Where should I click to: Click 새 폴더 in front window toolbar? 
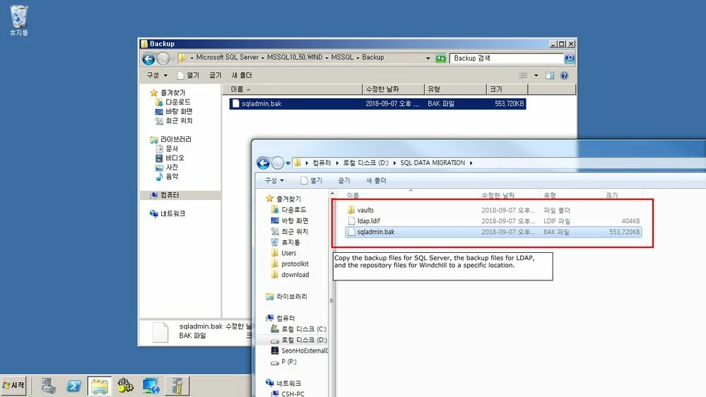pyautogui.click(x=376, y=181)
